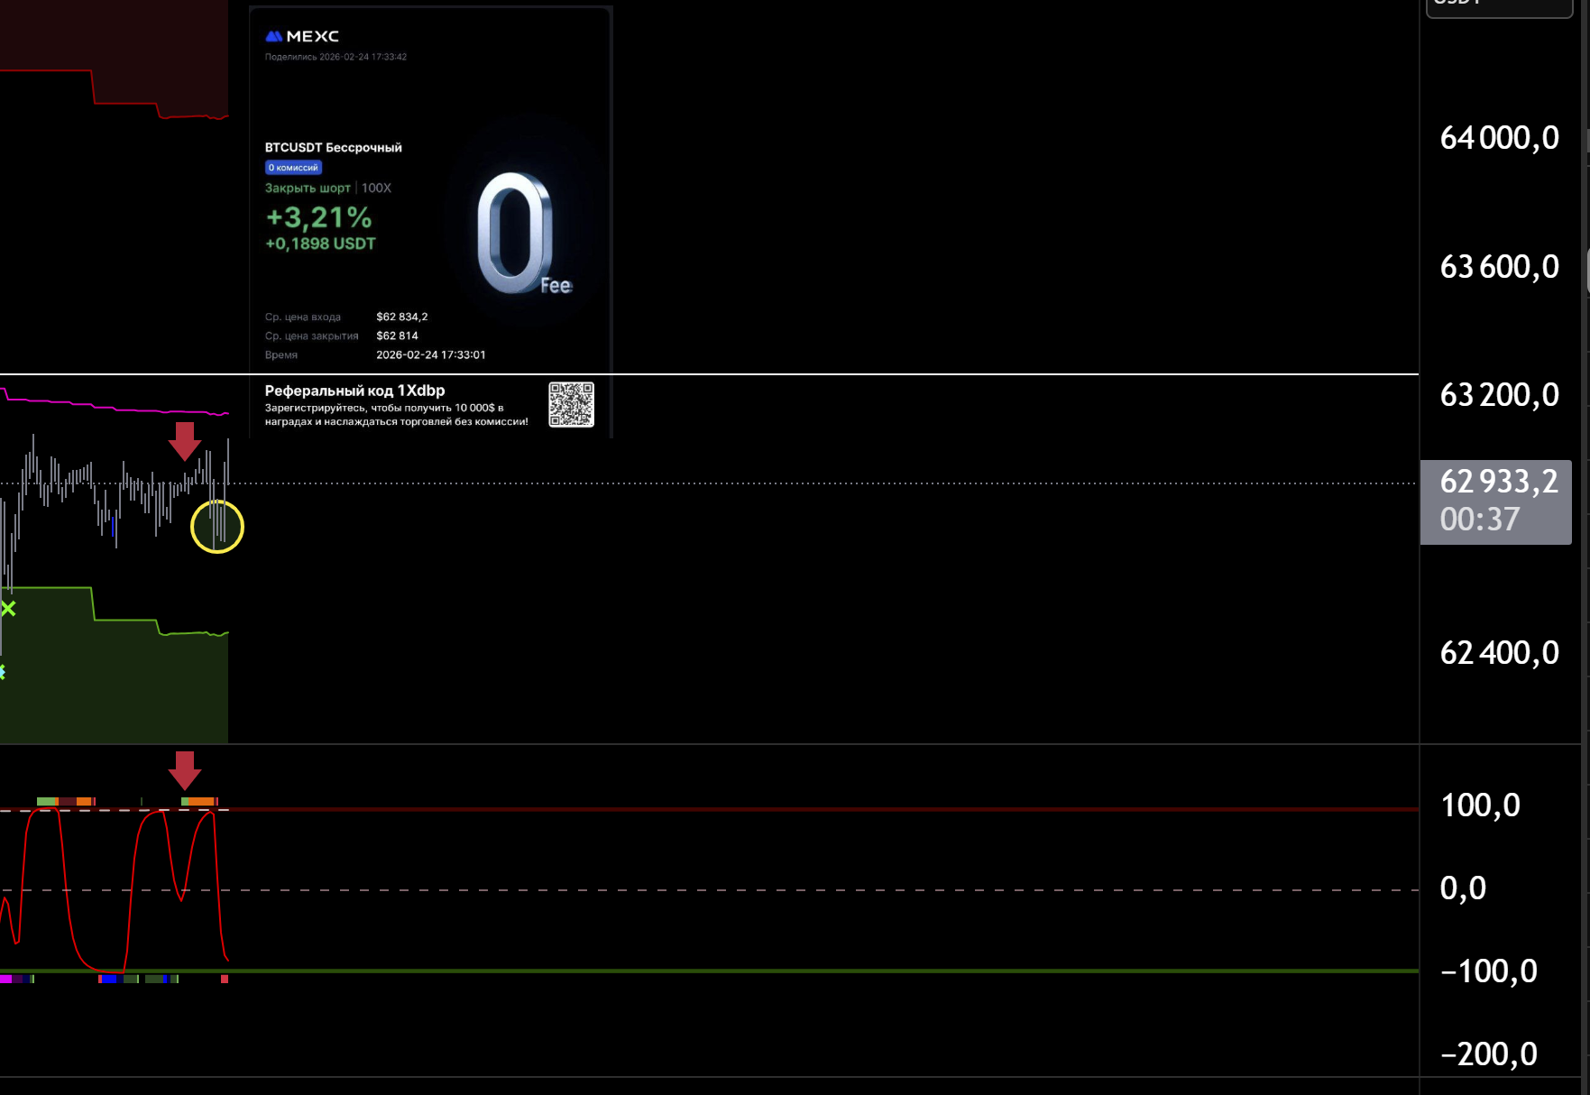The image size is (1590, 1095).
Task: Click the red down arrow in the oscillator pane
Action: [185, 769]
